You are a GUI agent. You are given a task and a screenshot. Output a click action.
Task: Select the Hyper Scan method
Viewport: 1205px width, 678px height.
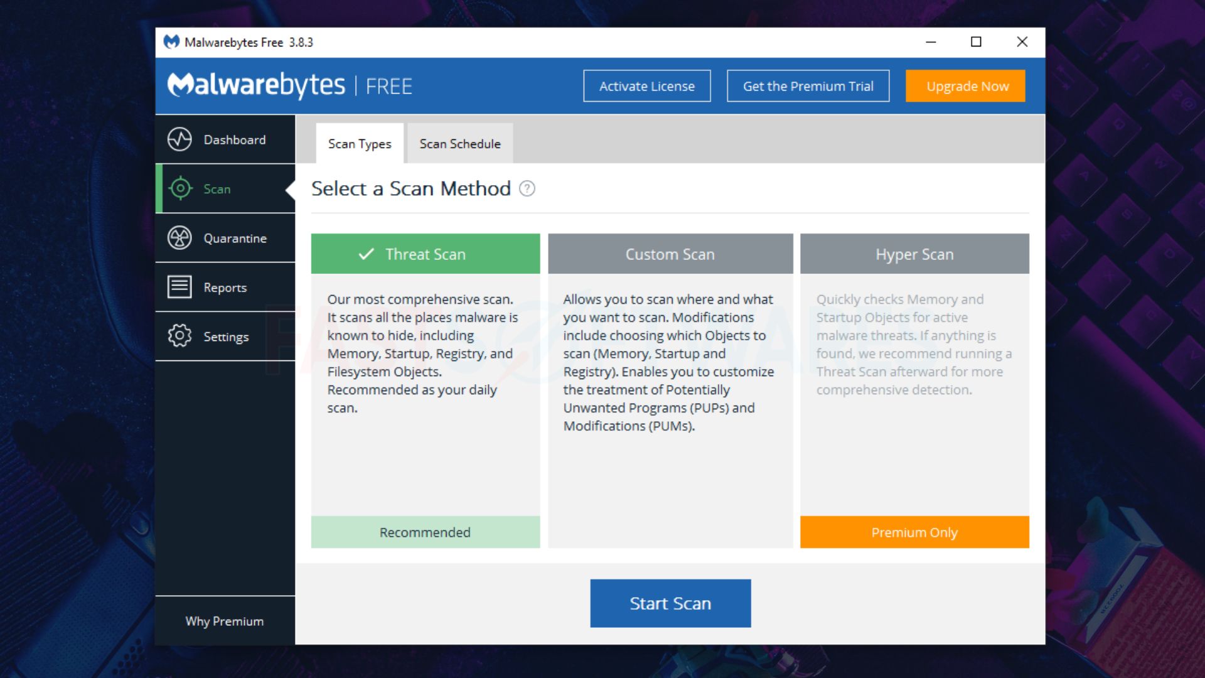(914, 254)
